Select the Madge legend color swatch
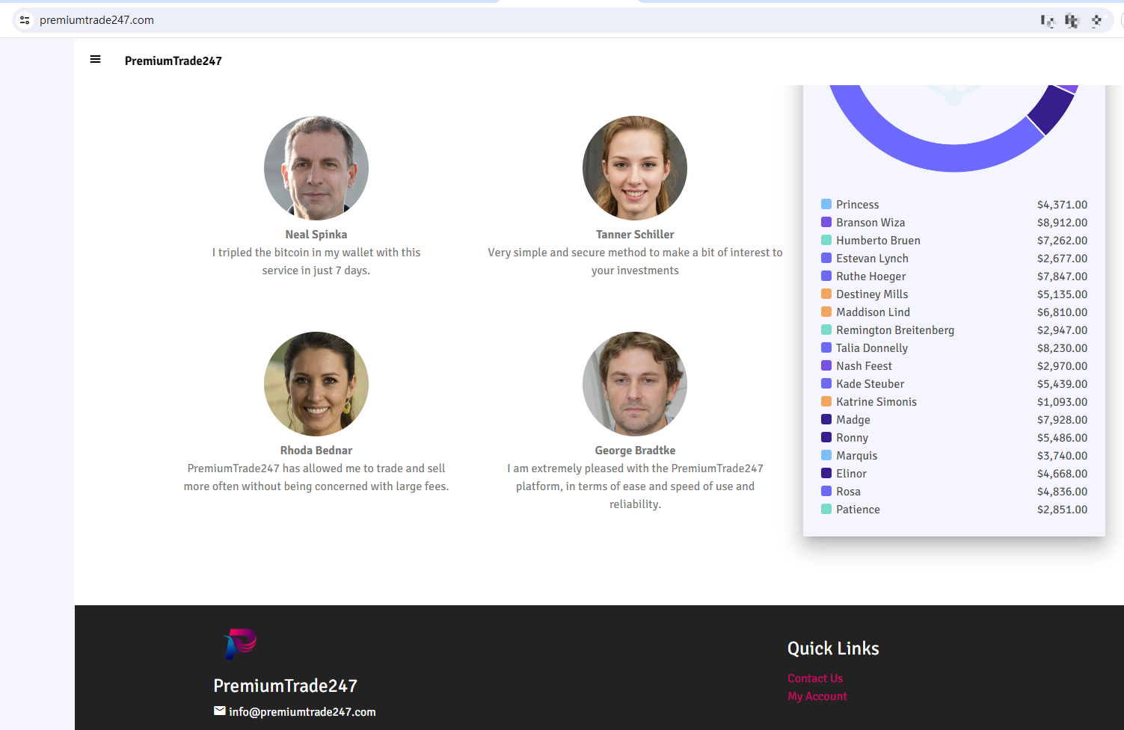 tap(826, 419)
